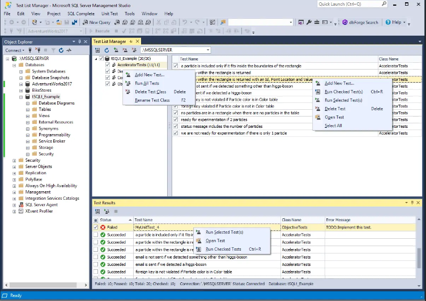Click the Activity Monitor icon in Object Explorer
This screenshot has height=301, width=426.
click(69, 50)
